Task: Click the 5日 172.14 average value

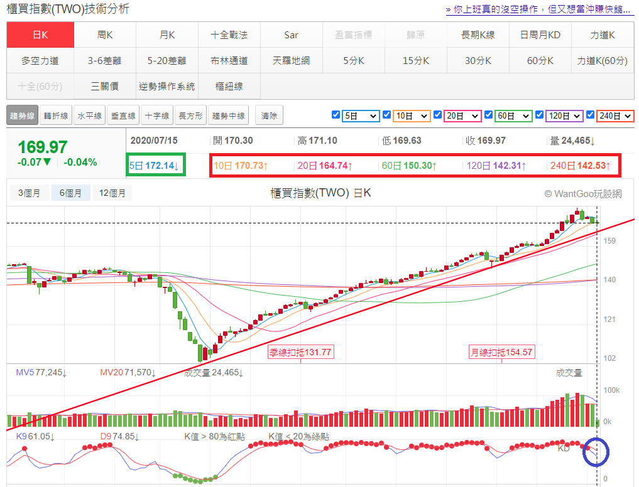Action: (154, 166)
